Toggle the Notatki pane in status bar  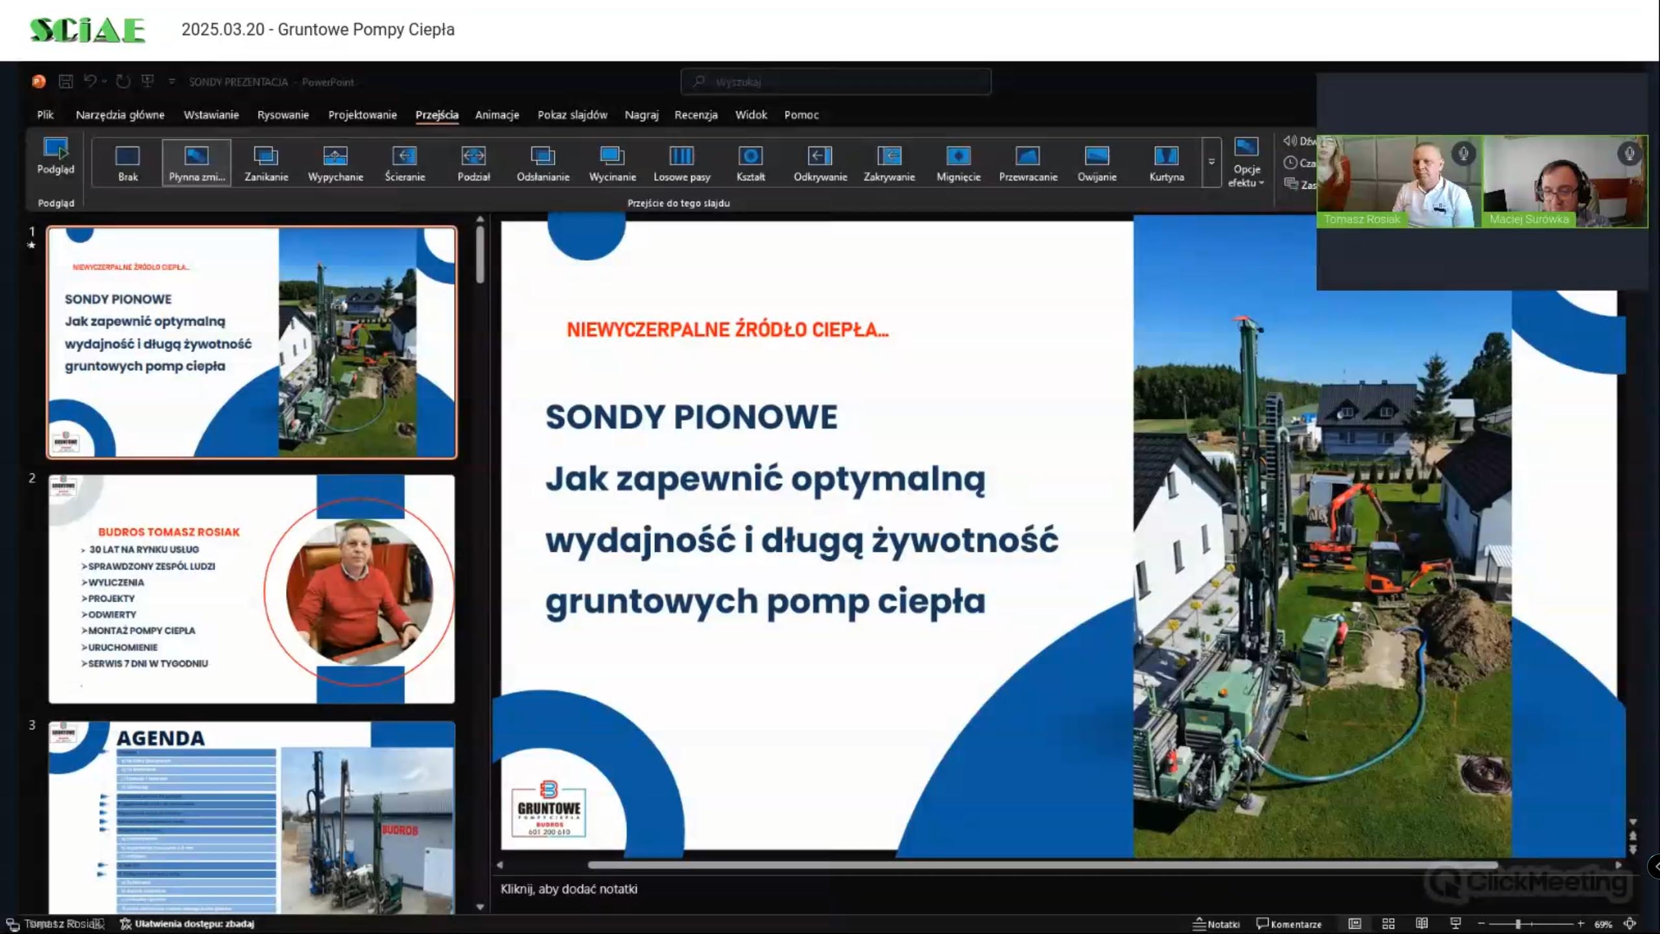1216,924
